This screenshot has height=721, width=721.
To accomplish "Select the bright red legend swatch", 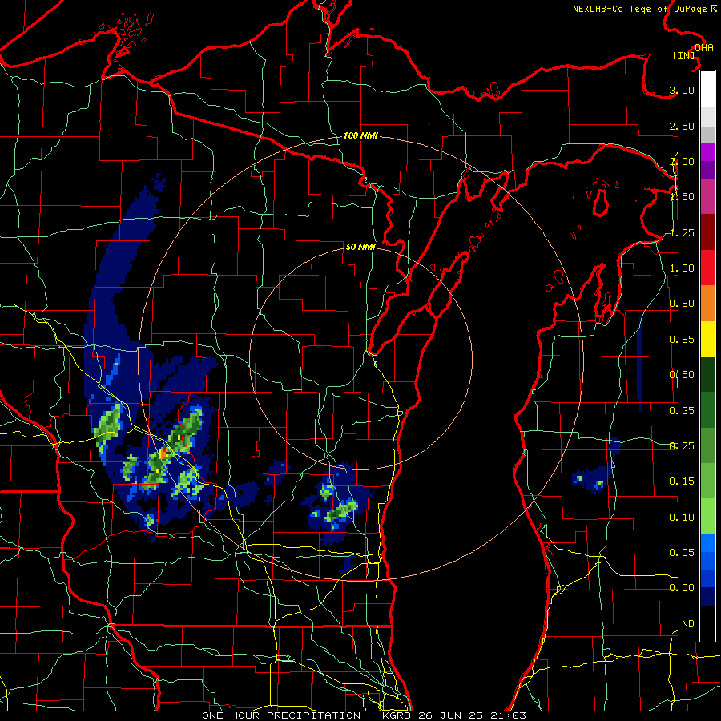I will tap(707, 268).
